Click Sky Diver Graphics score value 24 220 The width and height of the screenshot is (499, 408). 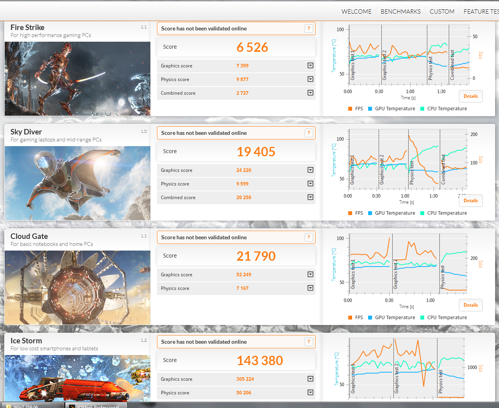(x=244, y=170)
